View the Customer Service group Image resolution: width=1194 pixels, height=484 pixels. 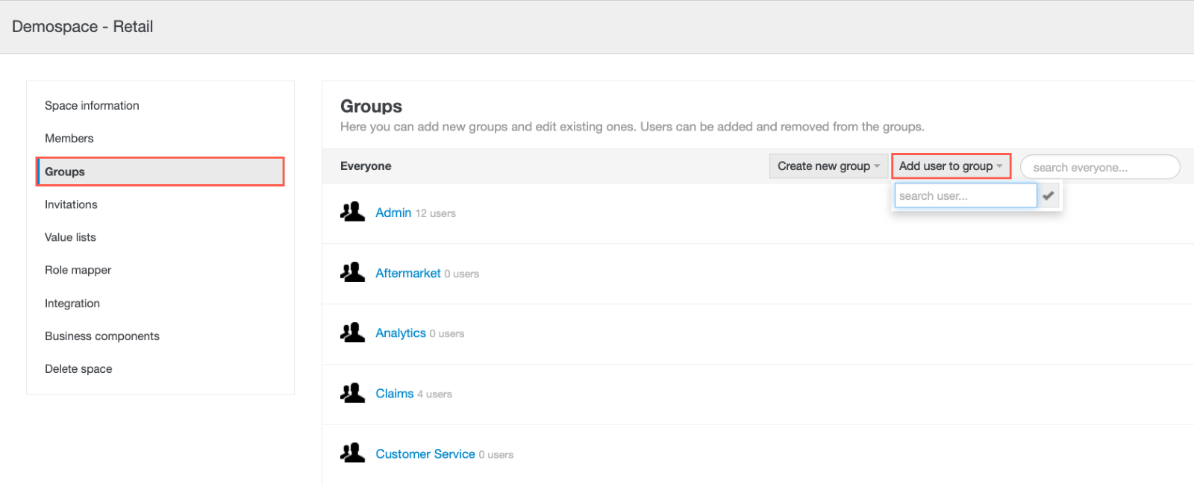click(x=425, y=453)
